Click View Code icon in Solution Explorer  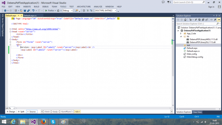point(211,20)
